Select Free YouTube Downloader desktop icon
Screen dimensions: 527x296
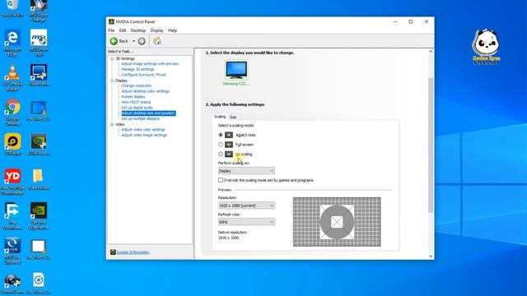pyautogui.click(x=12, y=182)
